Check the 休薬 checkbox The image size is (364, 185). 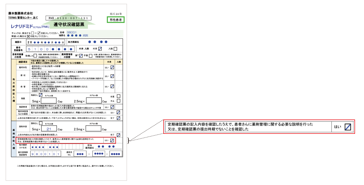click(x=119, y=96)
